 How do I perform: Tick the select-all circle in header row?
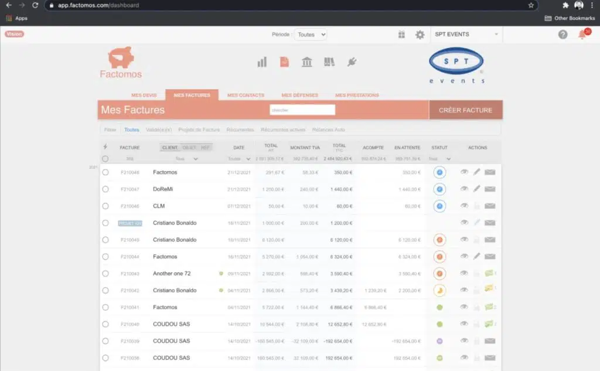(105, 159)
